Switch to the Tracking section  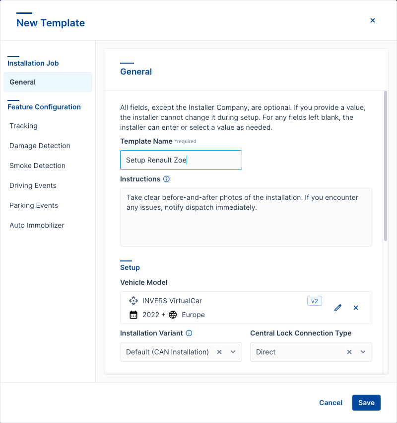click(23, 126)
